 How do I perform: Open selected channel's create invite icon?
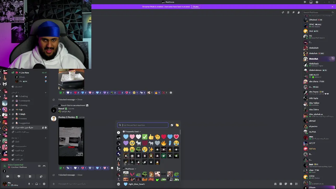click(43, 128)
